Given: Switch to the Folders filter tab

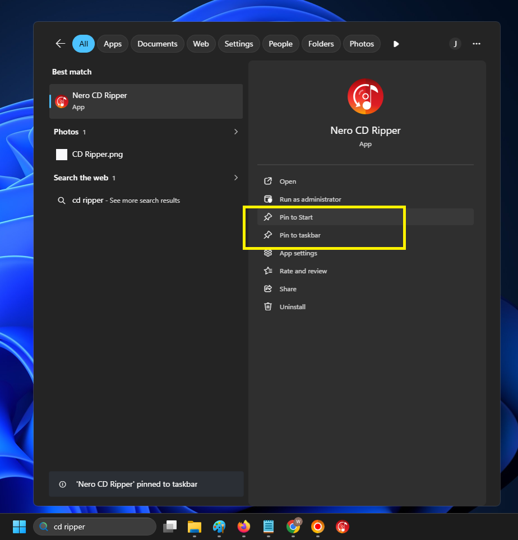Looking at the screenshot, I should [321, 44].
